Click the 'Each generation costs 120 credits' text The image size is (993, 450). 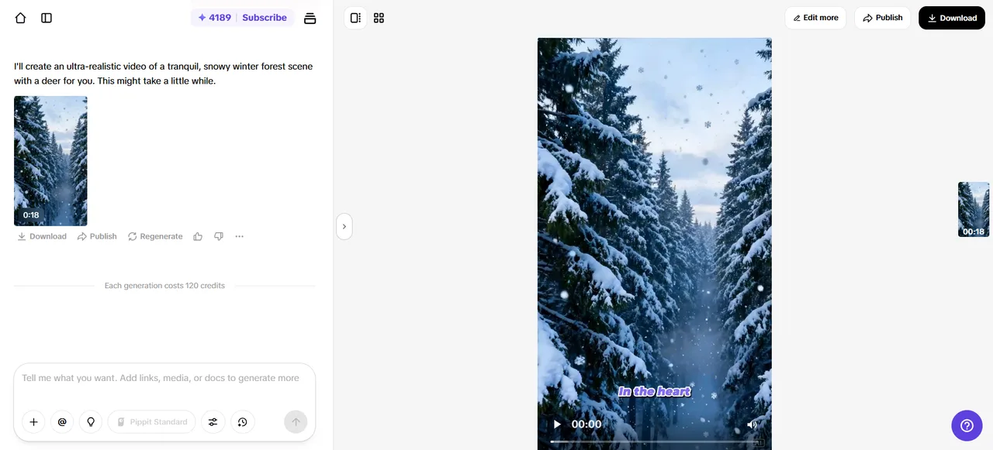tap(164, 286)
